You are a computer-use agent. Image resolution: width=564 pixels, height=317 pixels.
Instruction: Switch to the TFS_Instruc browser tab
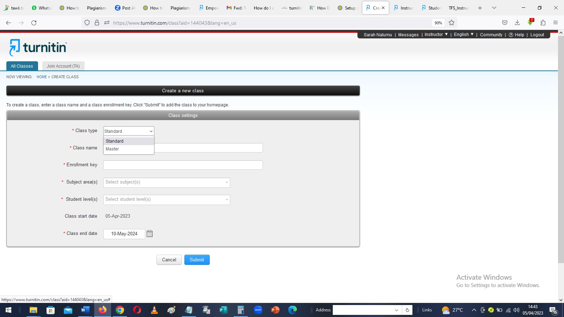pos(459,8)
